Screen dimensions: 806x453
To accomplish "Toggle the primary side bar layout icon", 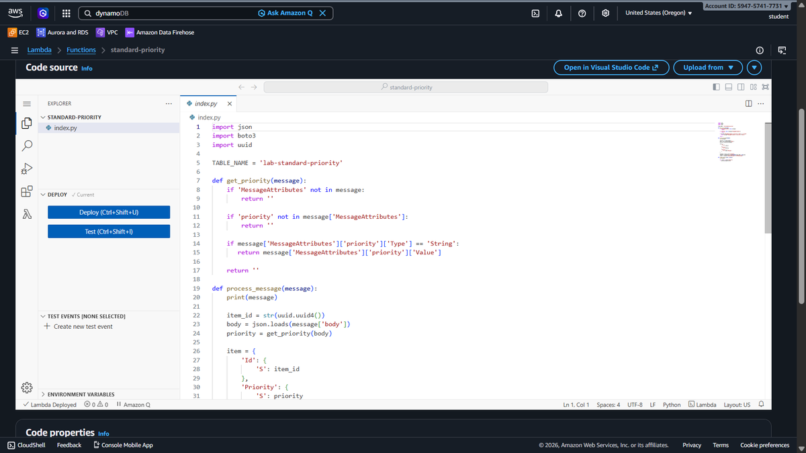I will [717, 87].
